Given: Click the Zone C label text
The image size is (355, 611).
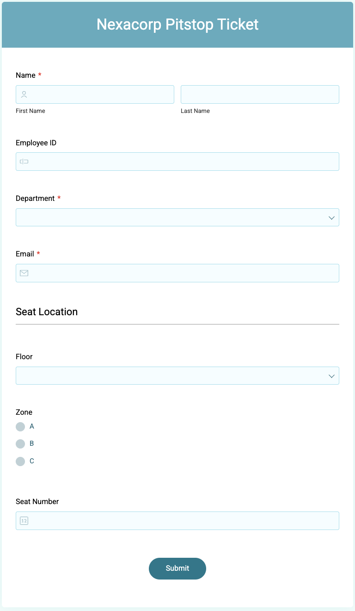Looking at the screenshot, I should point(32,461).
